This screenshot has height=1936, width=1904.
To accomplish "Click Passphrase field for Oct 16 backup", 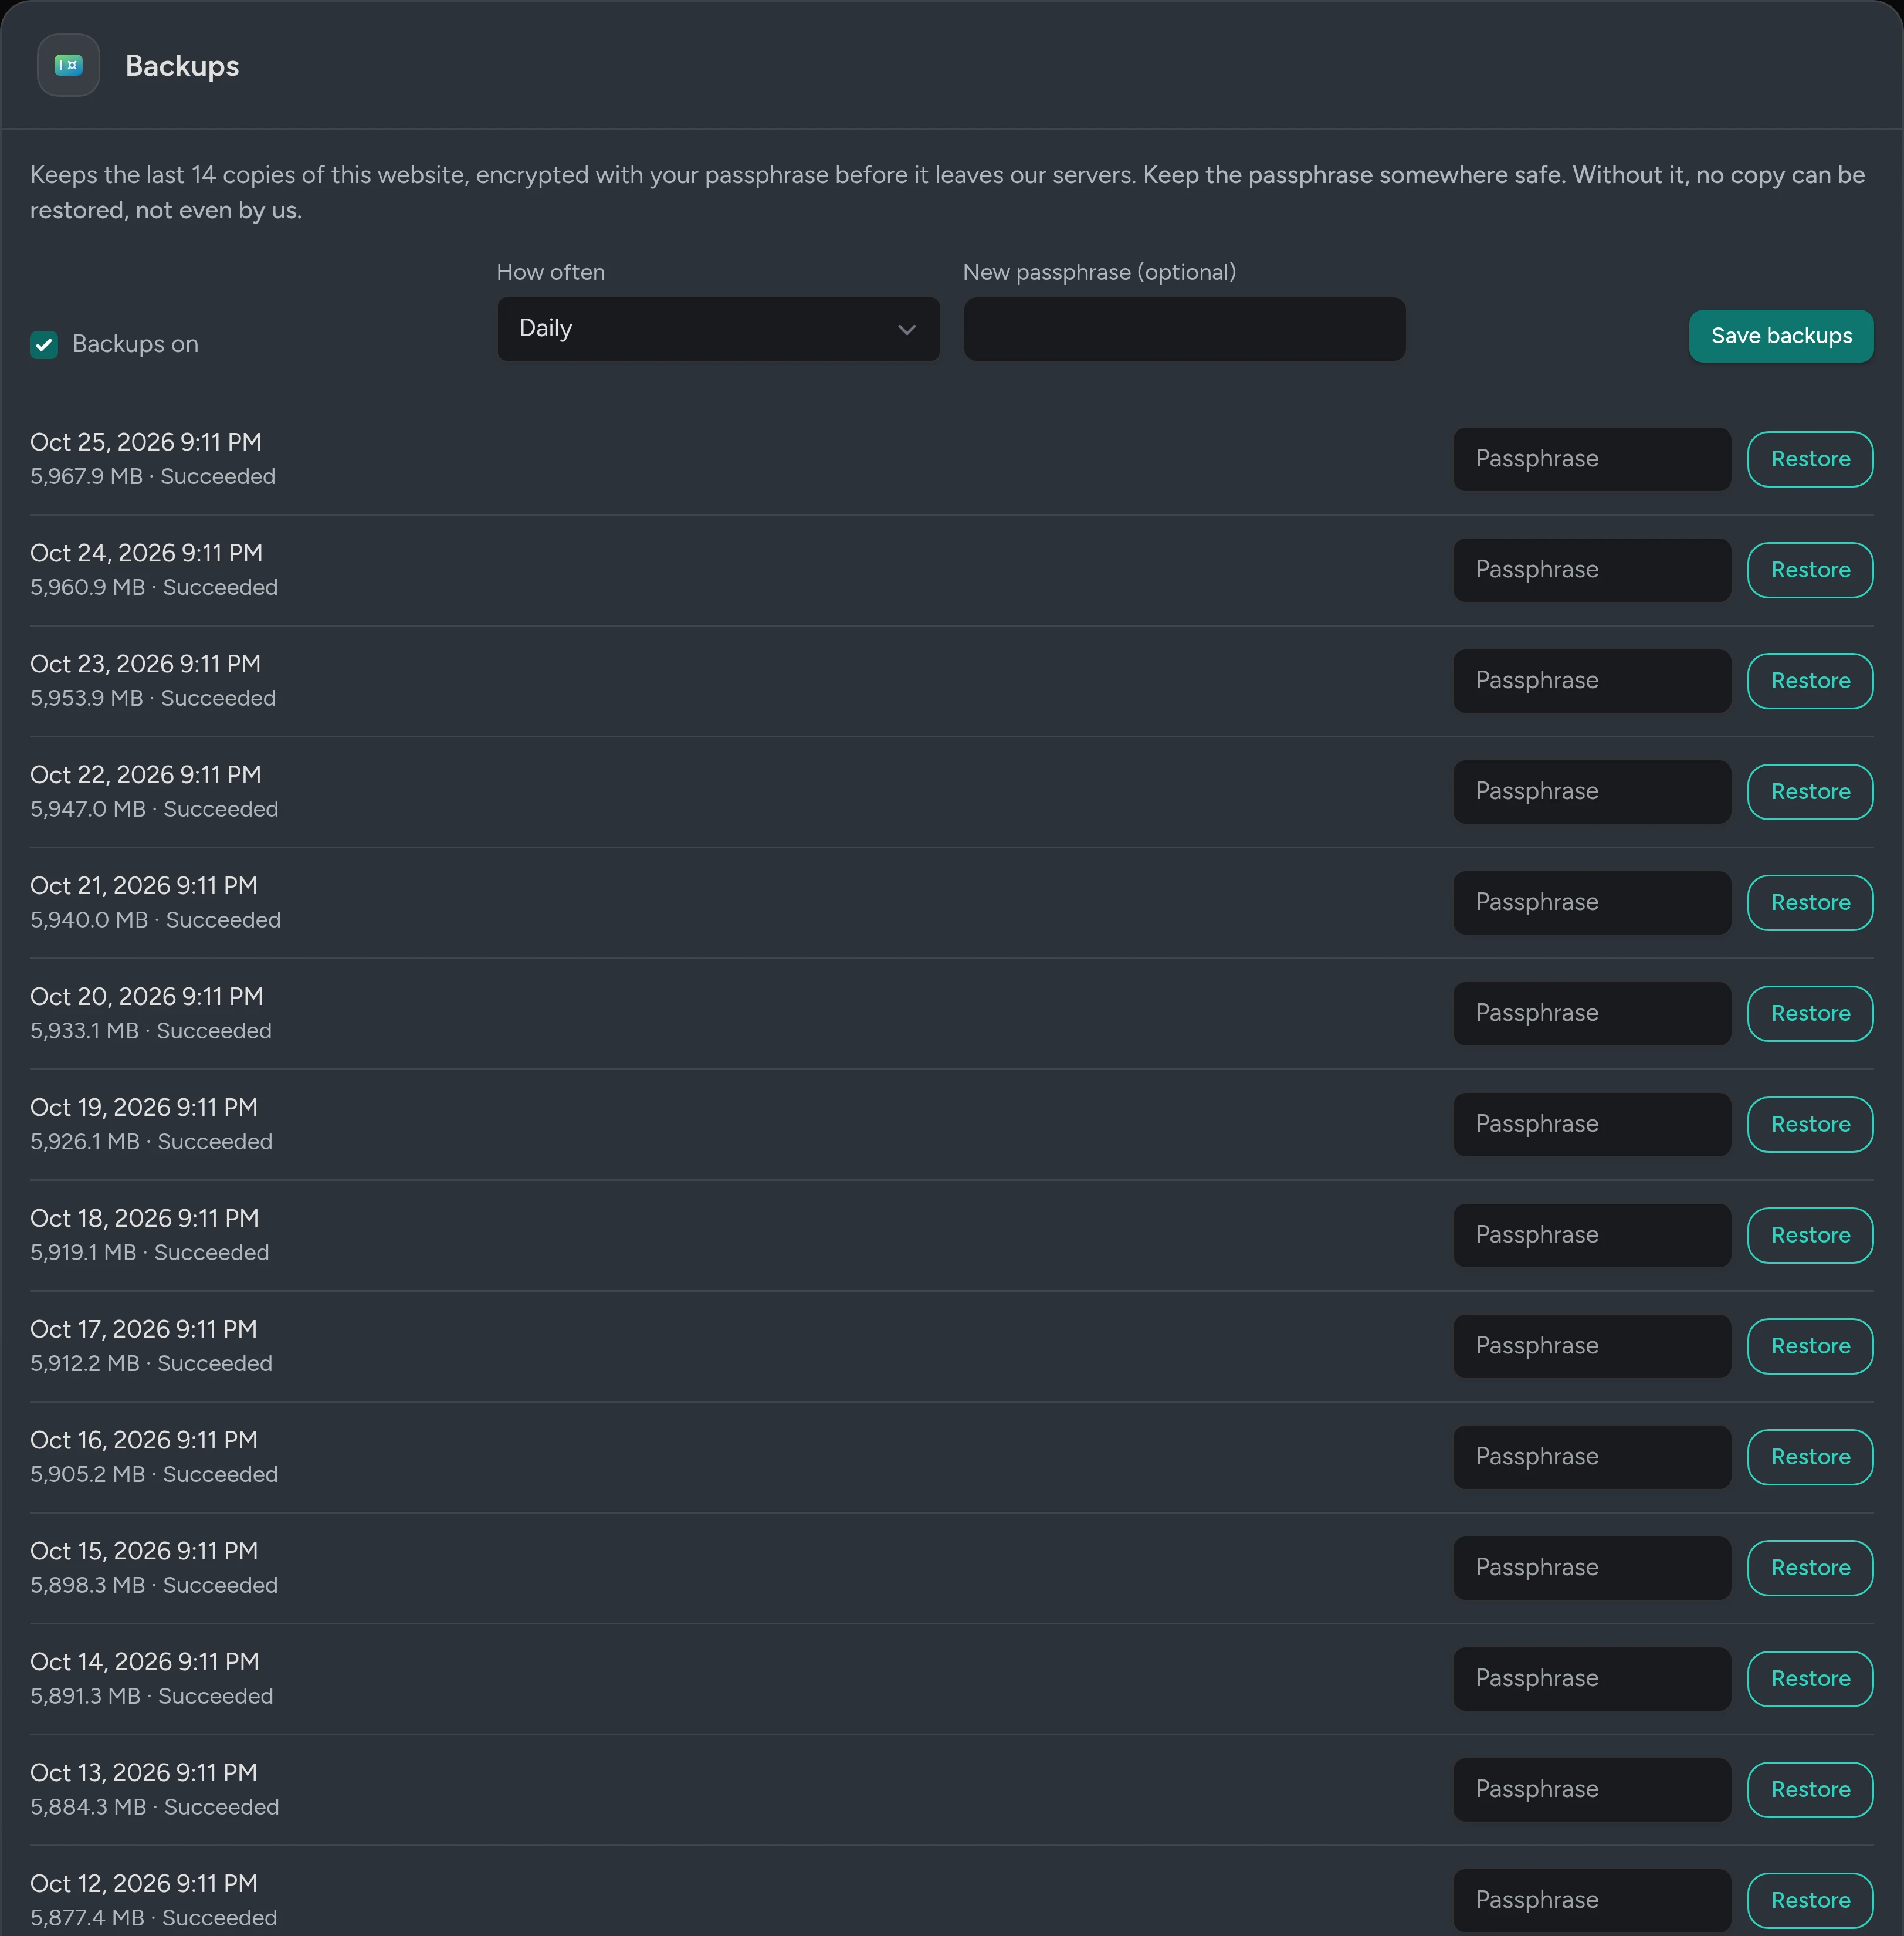I will [x=1592, y=1458].
